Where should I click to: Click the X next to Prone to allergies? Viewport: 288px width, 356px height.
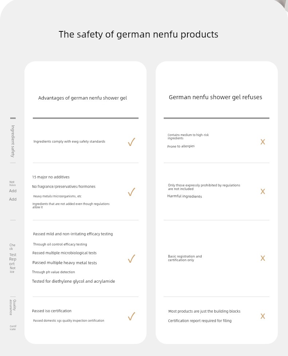pyautogui.click(x=263, y=142)
